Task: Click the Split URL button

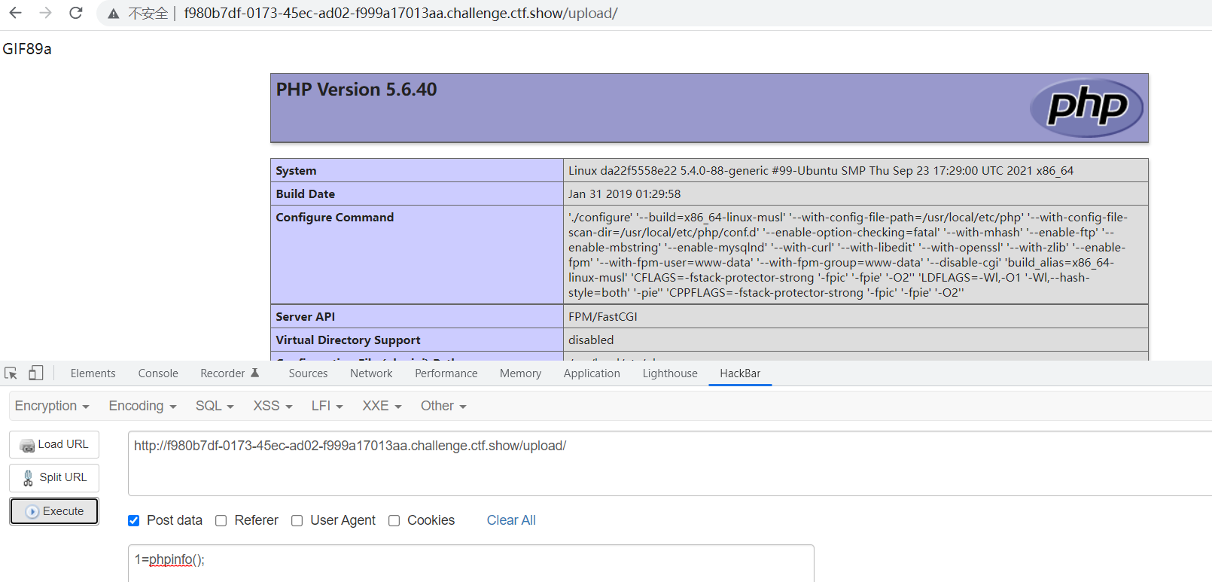Action: coord(54,477)
